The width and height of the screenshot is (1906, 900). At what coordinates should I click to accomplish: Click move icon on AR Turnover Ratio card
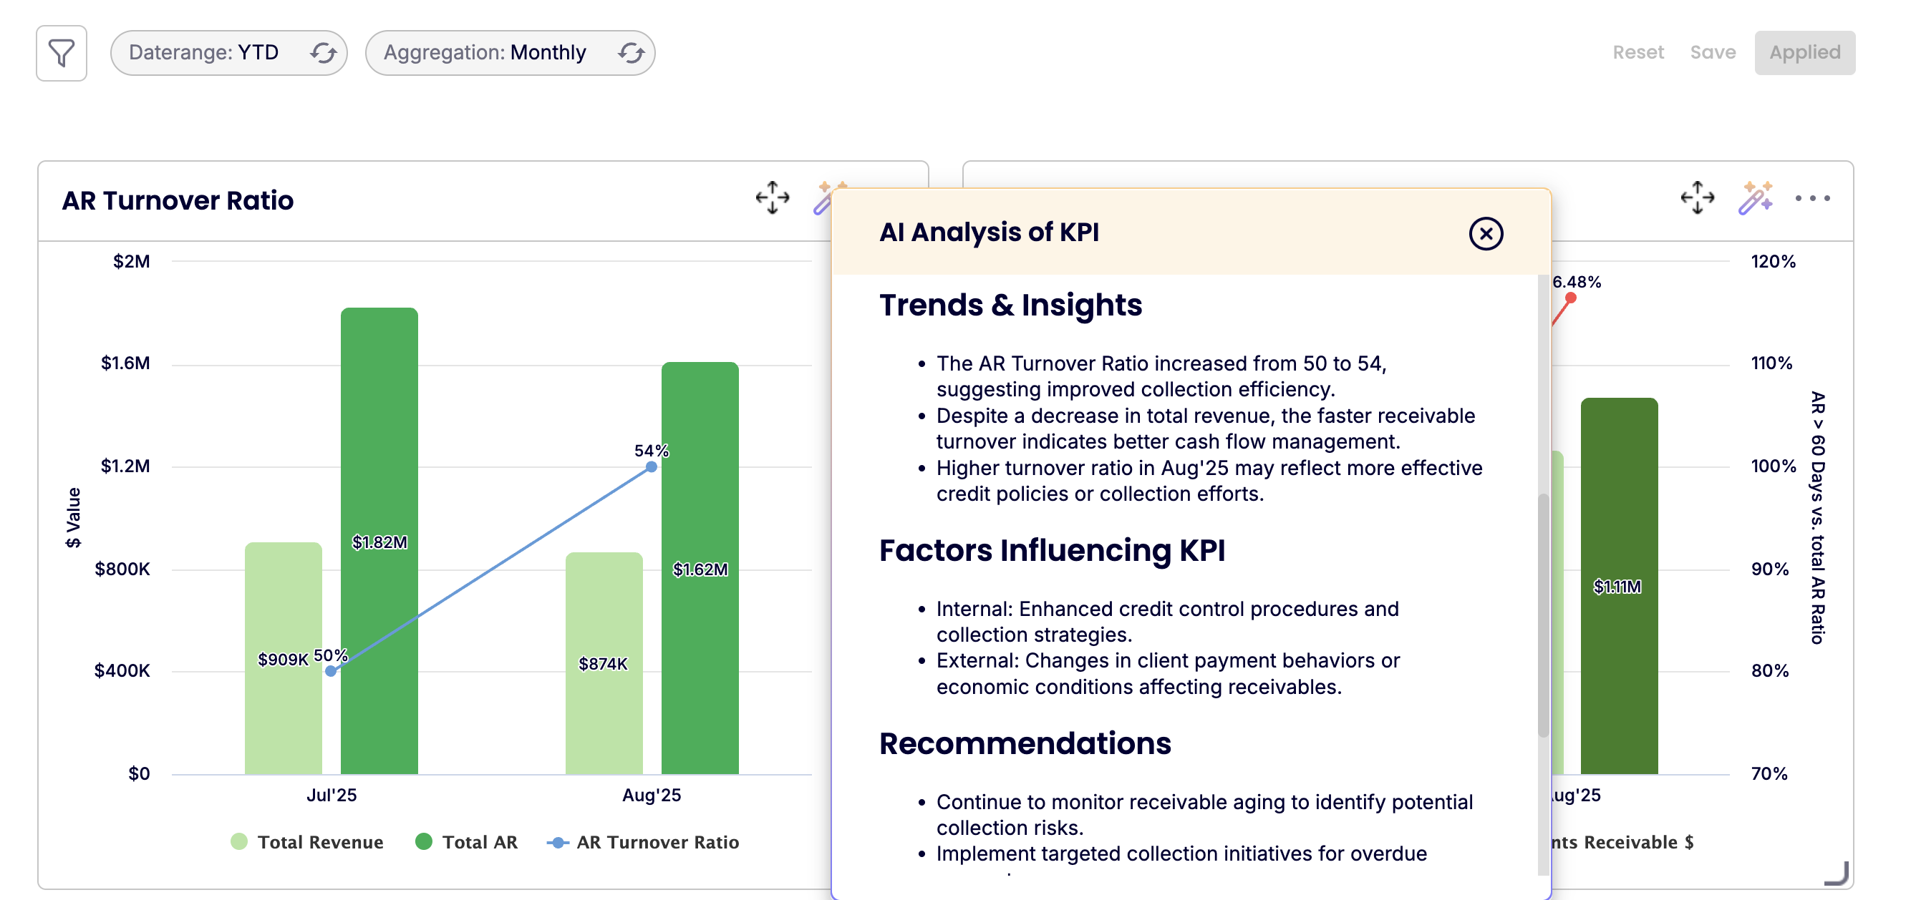coord(772,197)
